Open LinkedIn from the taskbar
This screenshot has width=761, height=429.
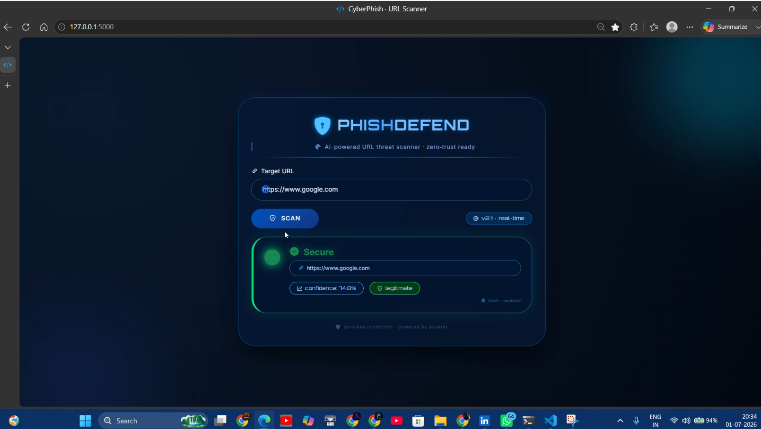tap(484, 421)
